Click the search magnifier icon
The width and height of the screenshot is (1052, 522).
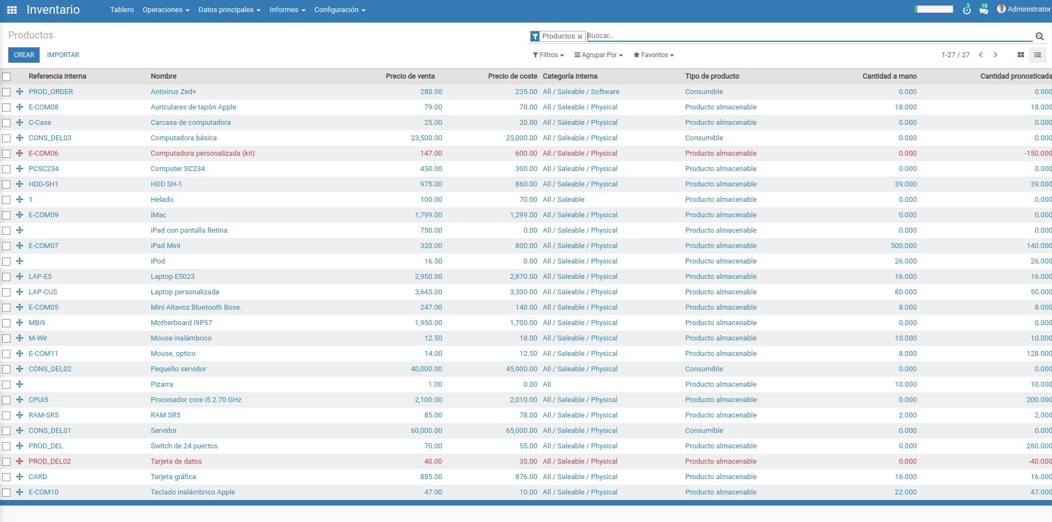[1039, 36]
